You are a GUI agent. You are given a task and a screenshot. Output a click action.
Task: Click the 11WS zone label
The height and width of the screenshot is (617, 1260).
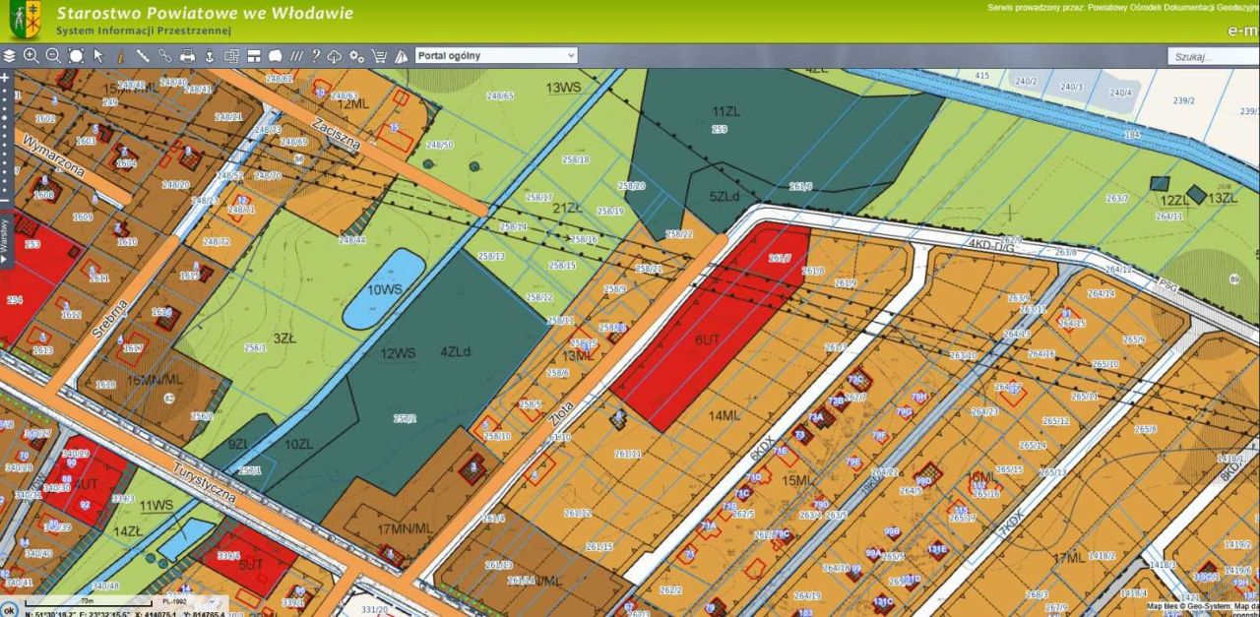(156, 506)
